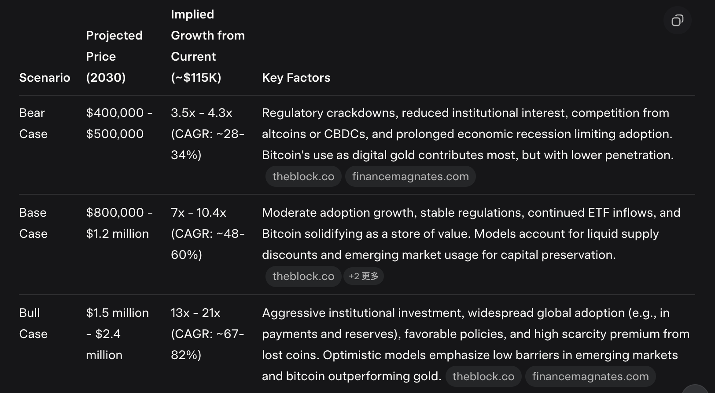
Task: Click the $800,000 - $1.2 million price cell
Action: click(x=119, y=223)
